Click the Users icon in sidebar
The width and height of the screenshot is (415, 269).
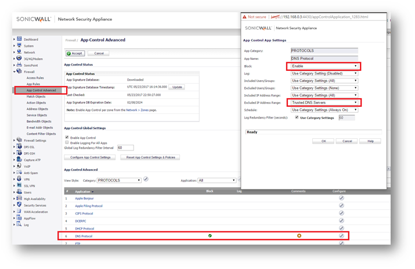point(19,191)
